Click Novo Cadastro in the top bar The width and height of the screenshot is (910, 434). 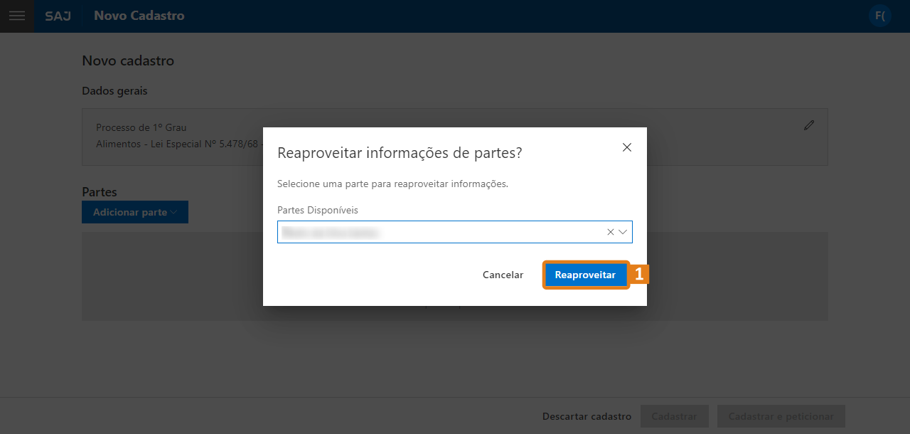[x=139, y=16]
